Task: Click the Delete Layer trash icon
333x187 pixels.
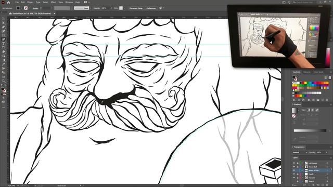Action: pyautogui.click(x=327, y=185)
